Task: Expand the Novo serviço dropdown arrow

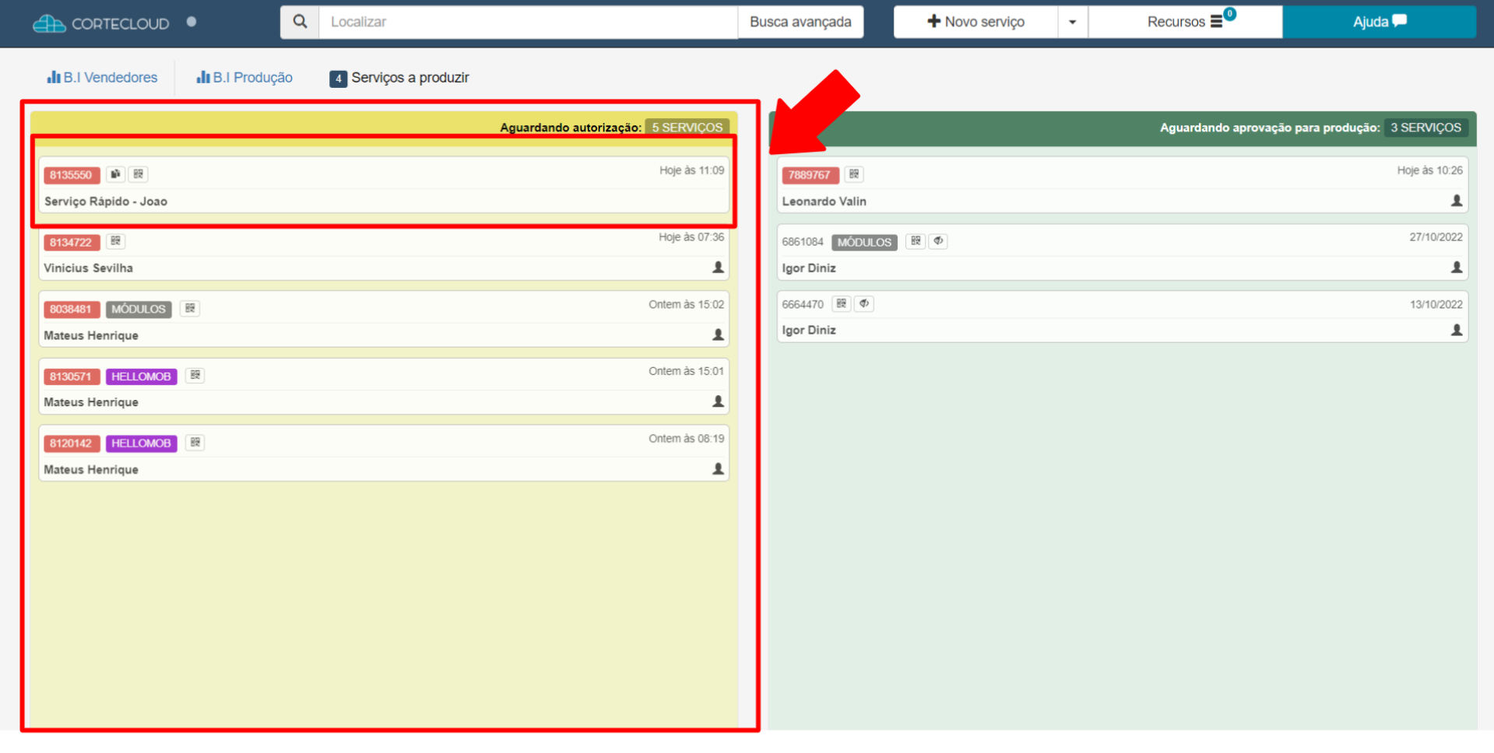Action: coord(1073,22)
